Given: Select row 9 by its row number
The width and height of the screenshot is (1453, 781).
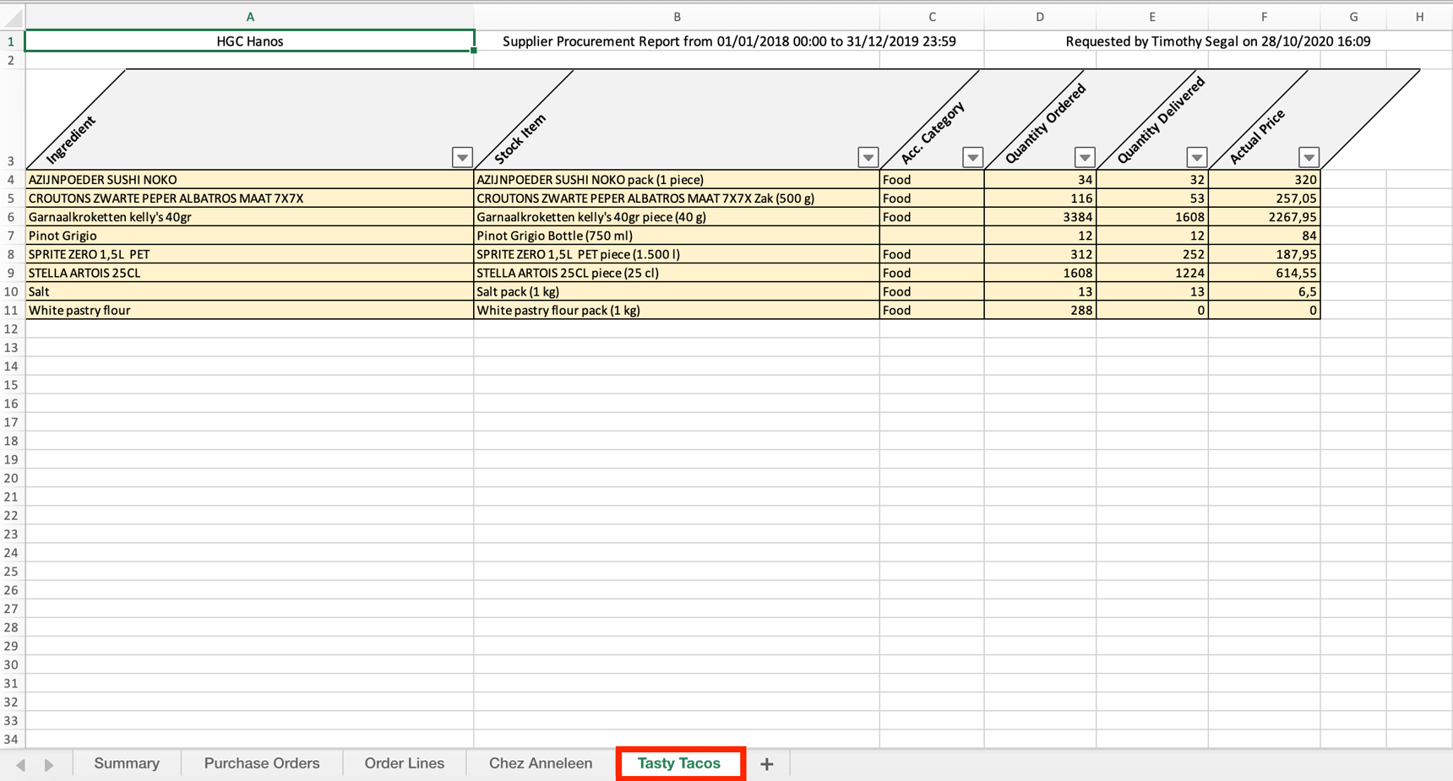Looking at the screenshot, I should coord(12,273).
